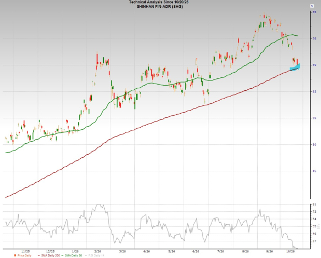Viewport: 321px width, 258px height.
Task: Click the 81 RSI axis label
Action: (x=314, y=205)
